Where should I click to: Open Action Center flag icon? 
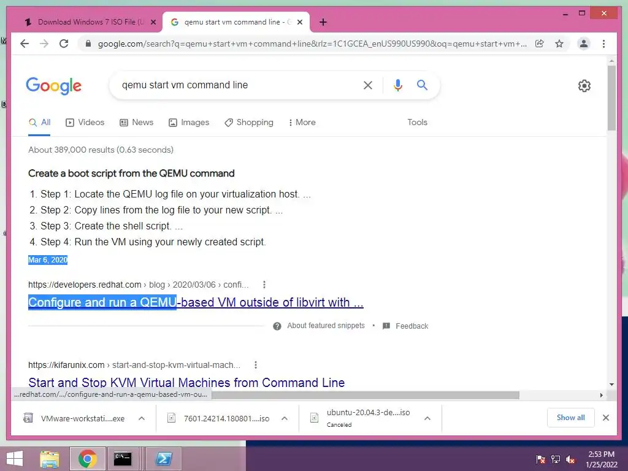point(541,459)
